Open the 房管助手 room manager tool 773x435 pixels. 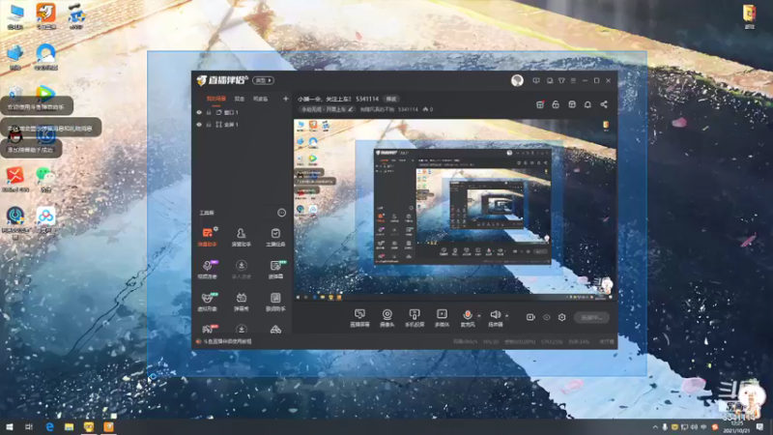point(241,237)
